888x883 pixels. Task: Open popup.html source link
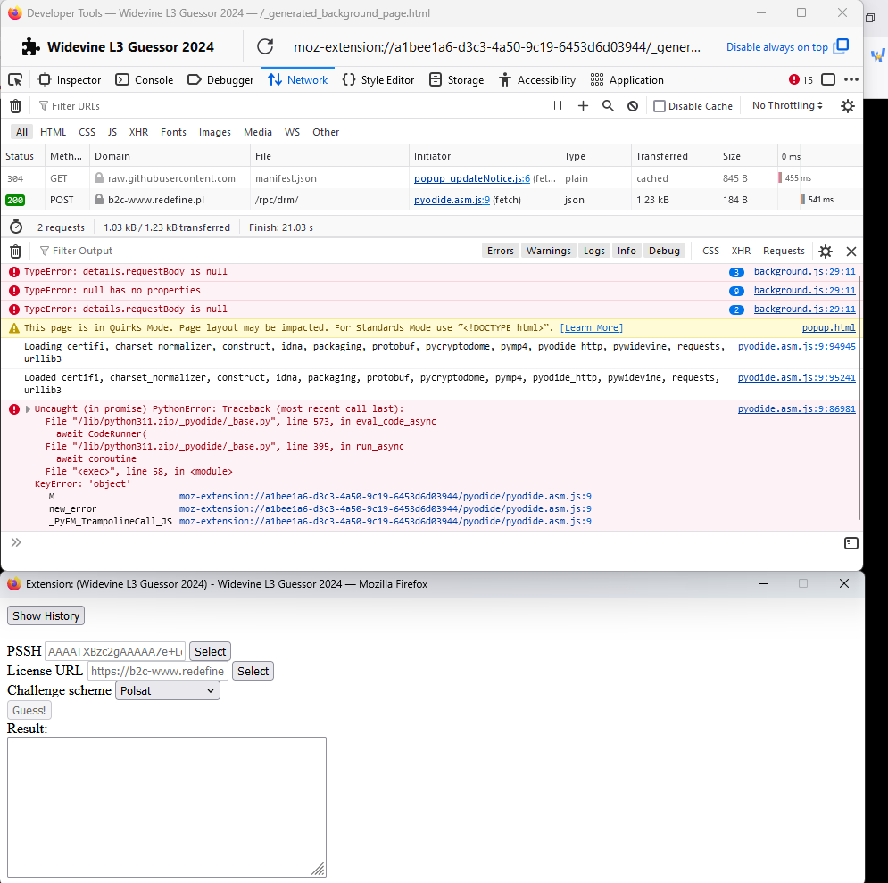pyautogui.click(x=828, y=327)
